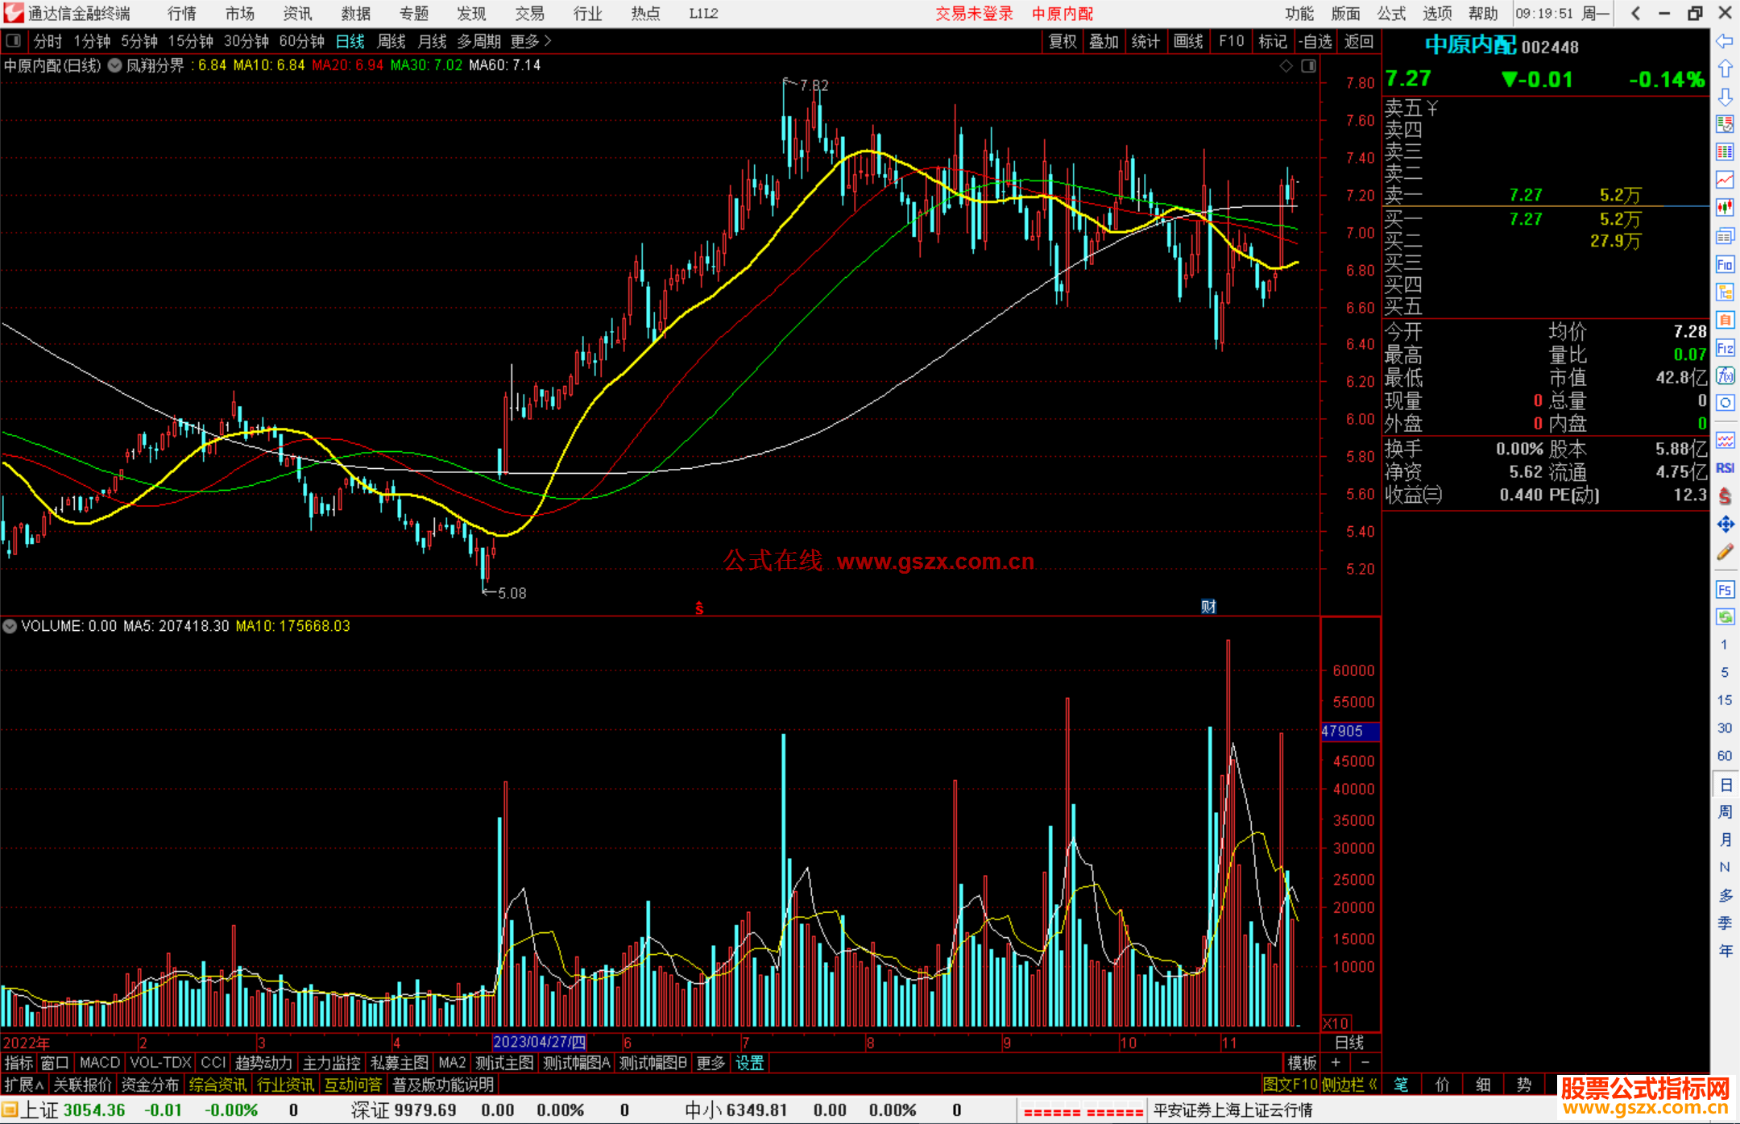1740x1124 pixels.
Task: Switch to the 周线 period tab
Action: (x=391, y=41)
